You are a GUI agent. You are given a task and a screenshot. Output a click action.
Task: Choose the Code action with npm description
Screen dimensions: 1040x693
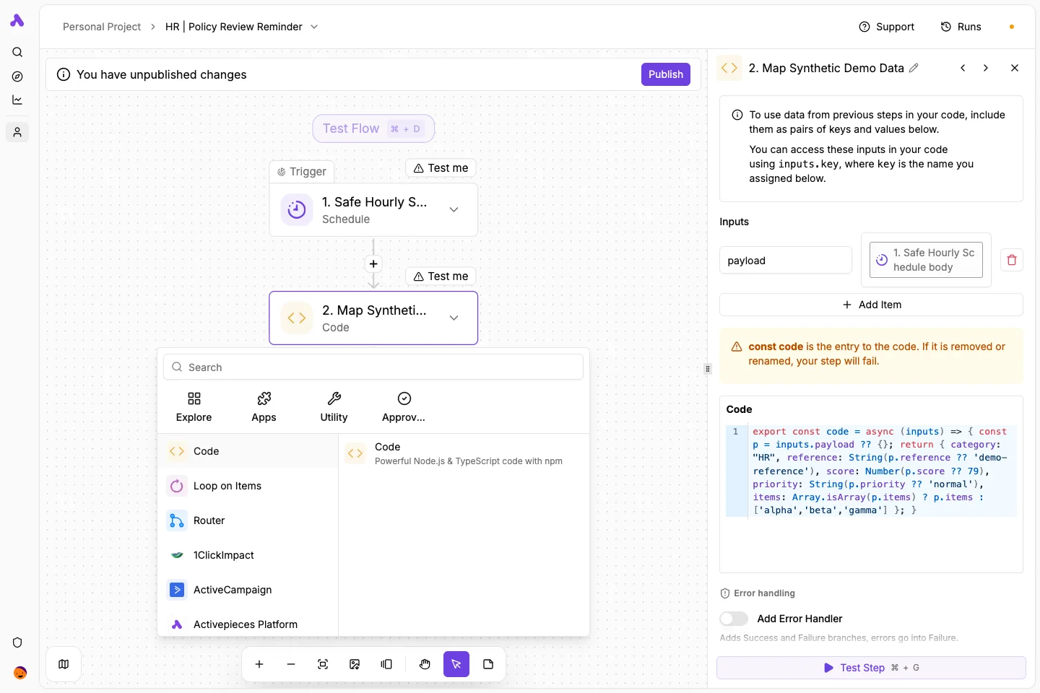[464, 453]
